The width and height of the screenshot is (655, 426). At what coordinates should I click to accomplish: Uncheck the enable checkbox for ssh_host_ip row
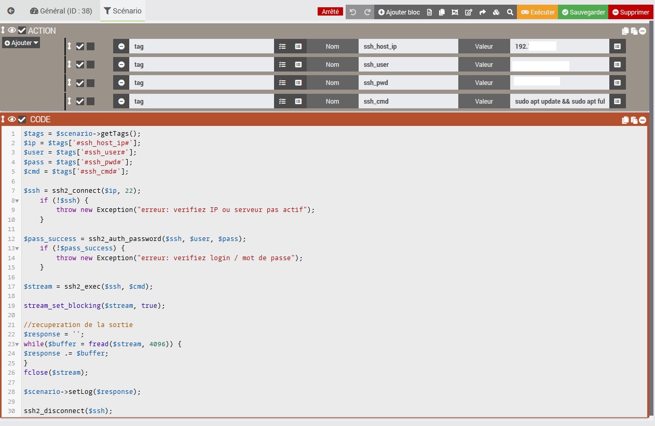80,47
